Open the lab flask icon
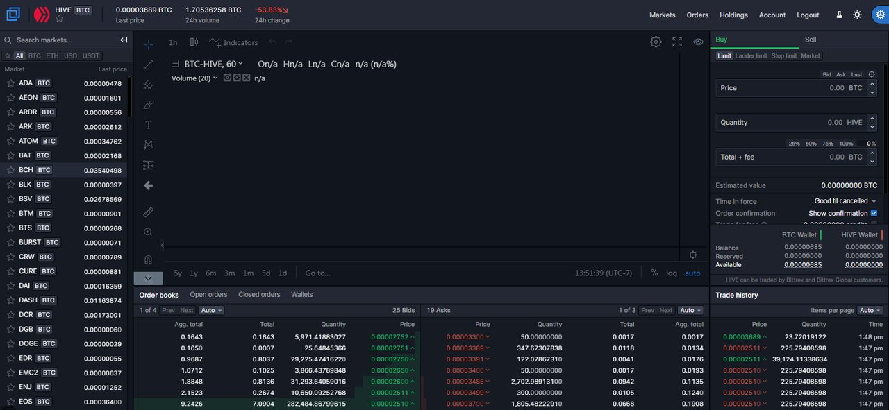Screen dimensions: 889x410 (839, 15)
